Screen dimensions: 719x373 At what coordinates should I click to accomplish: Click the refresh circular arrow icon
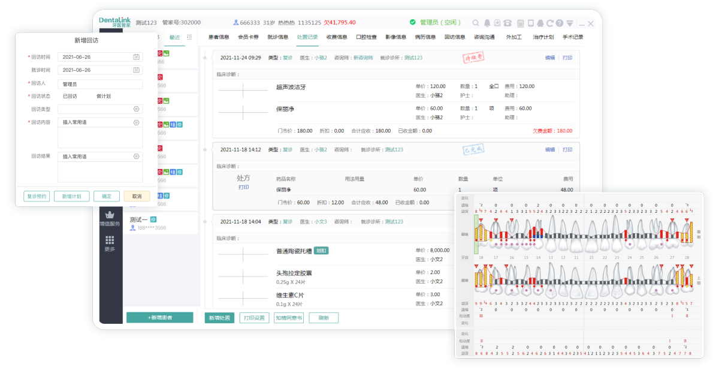549,23
